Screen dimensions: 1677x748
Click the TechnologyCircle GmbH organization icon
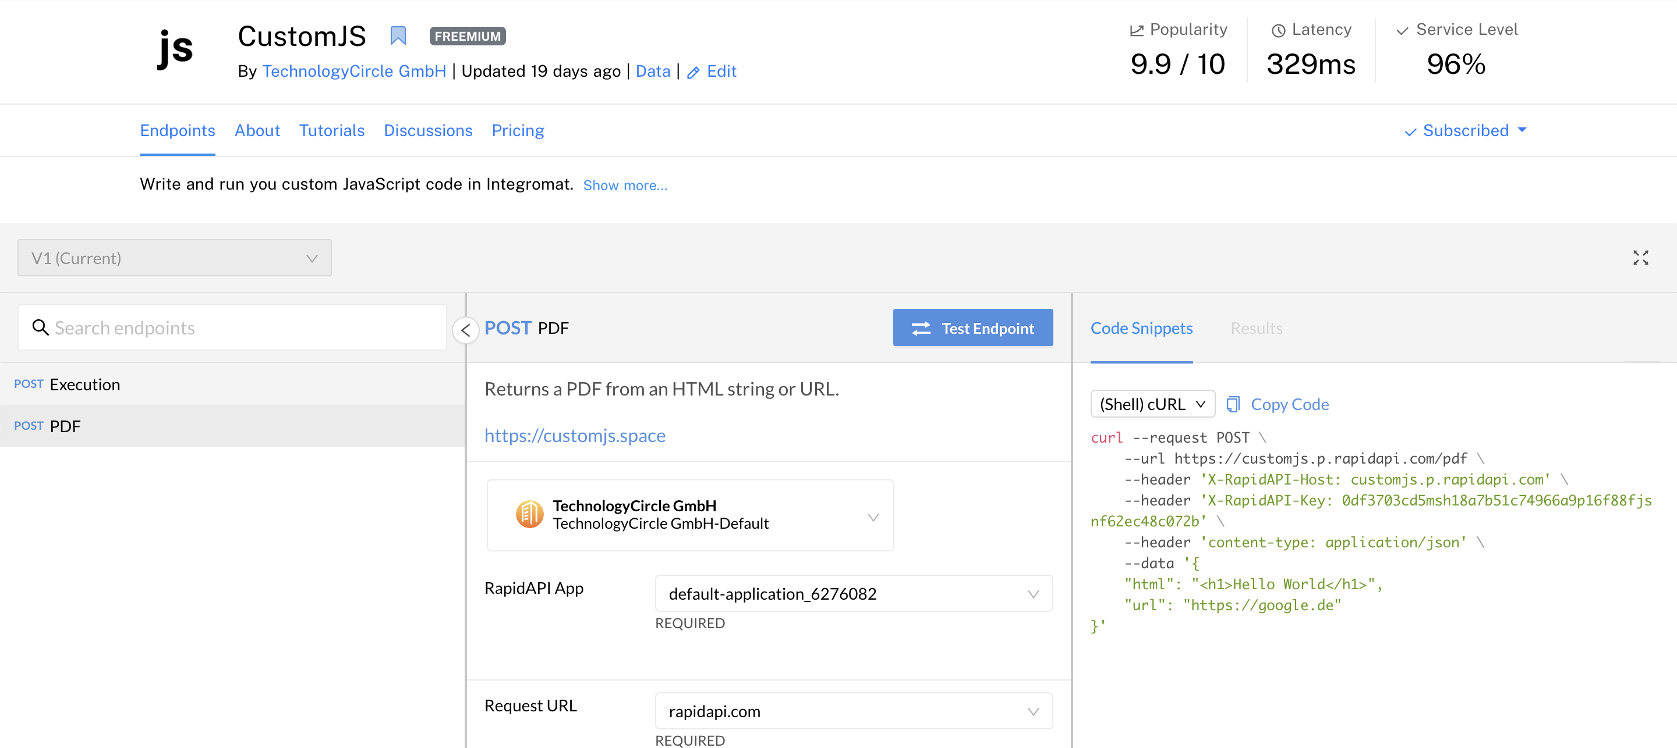[529, 515]
